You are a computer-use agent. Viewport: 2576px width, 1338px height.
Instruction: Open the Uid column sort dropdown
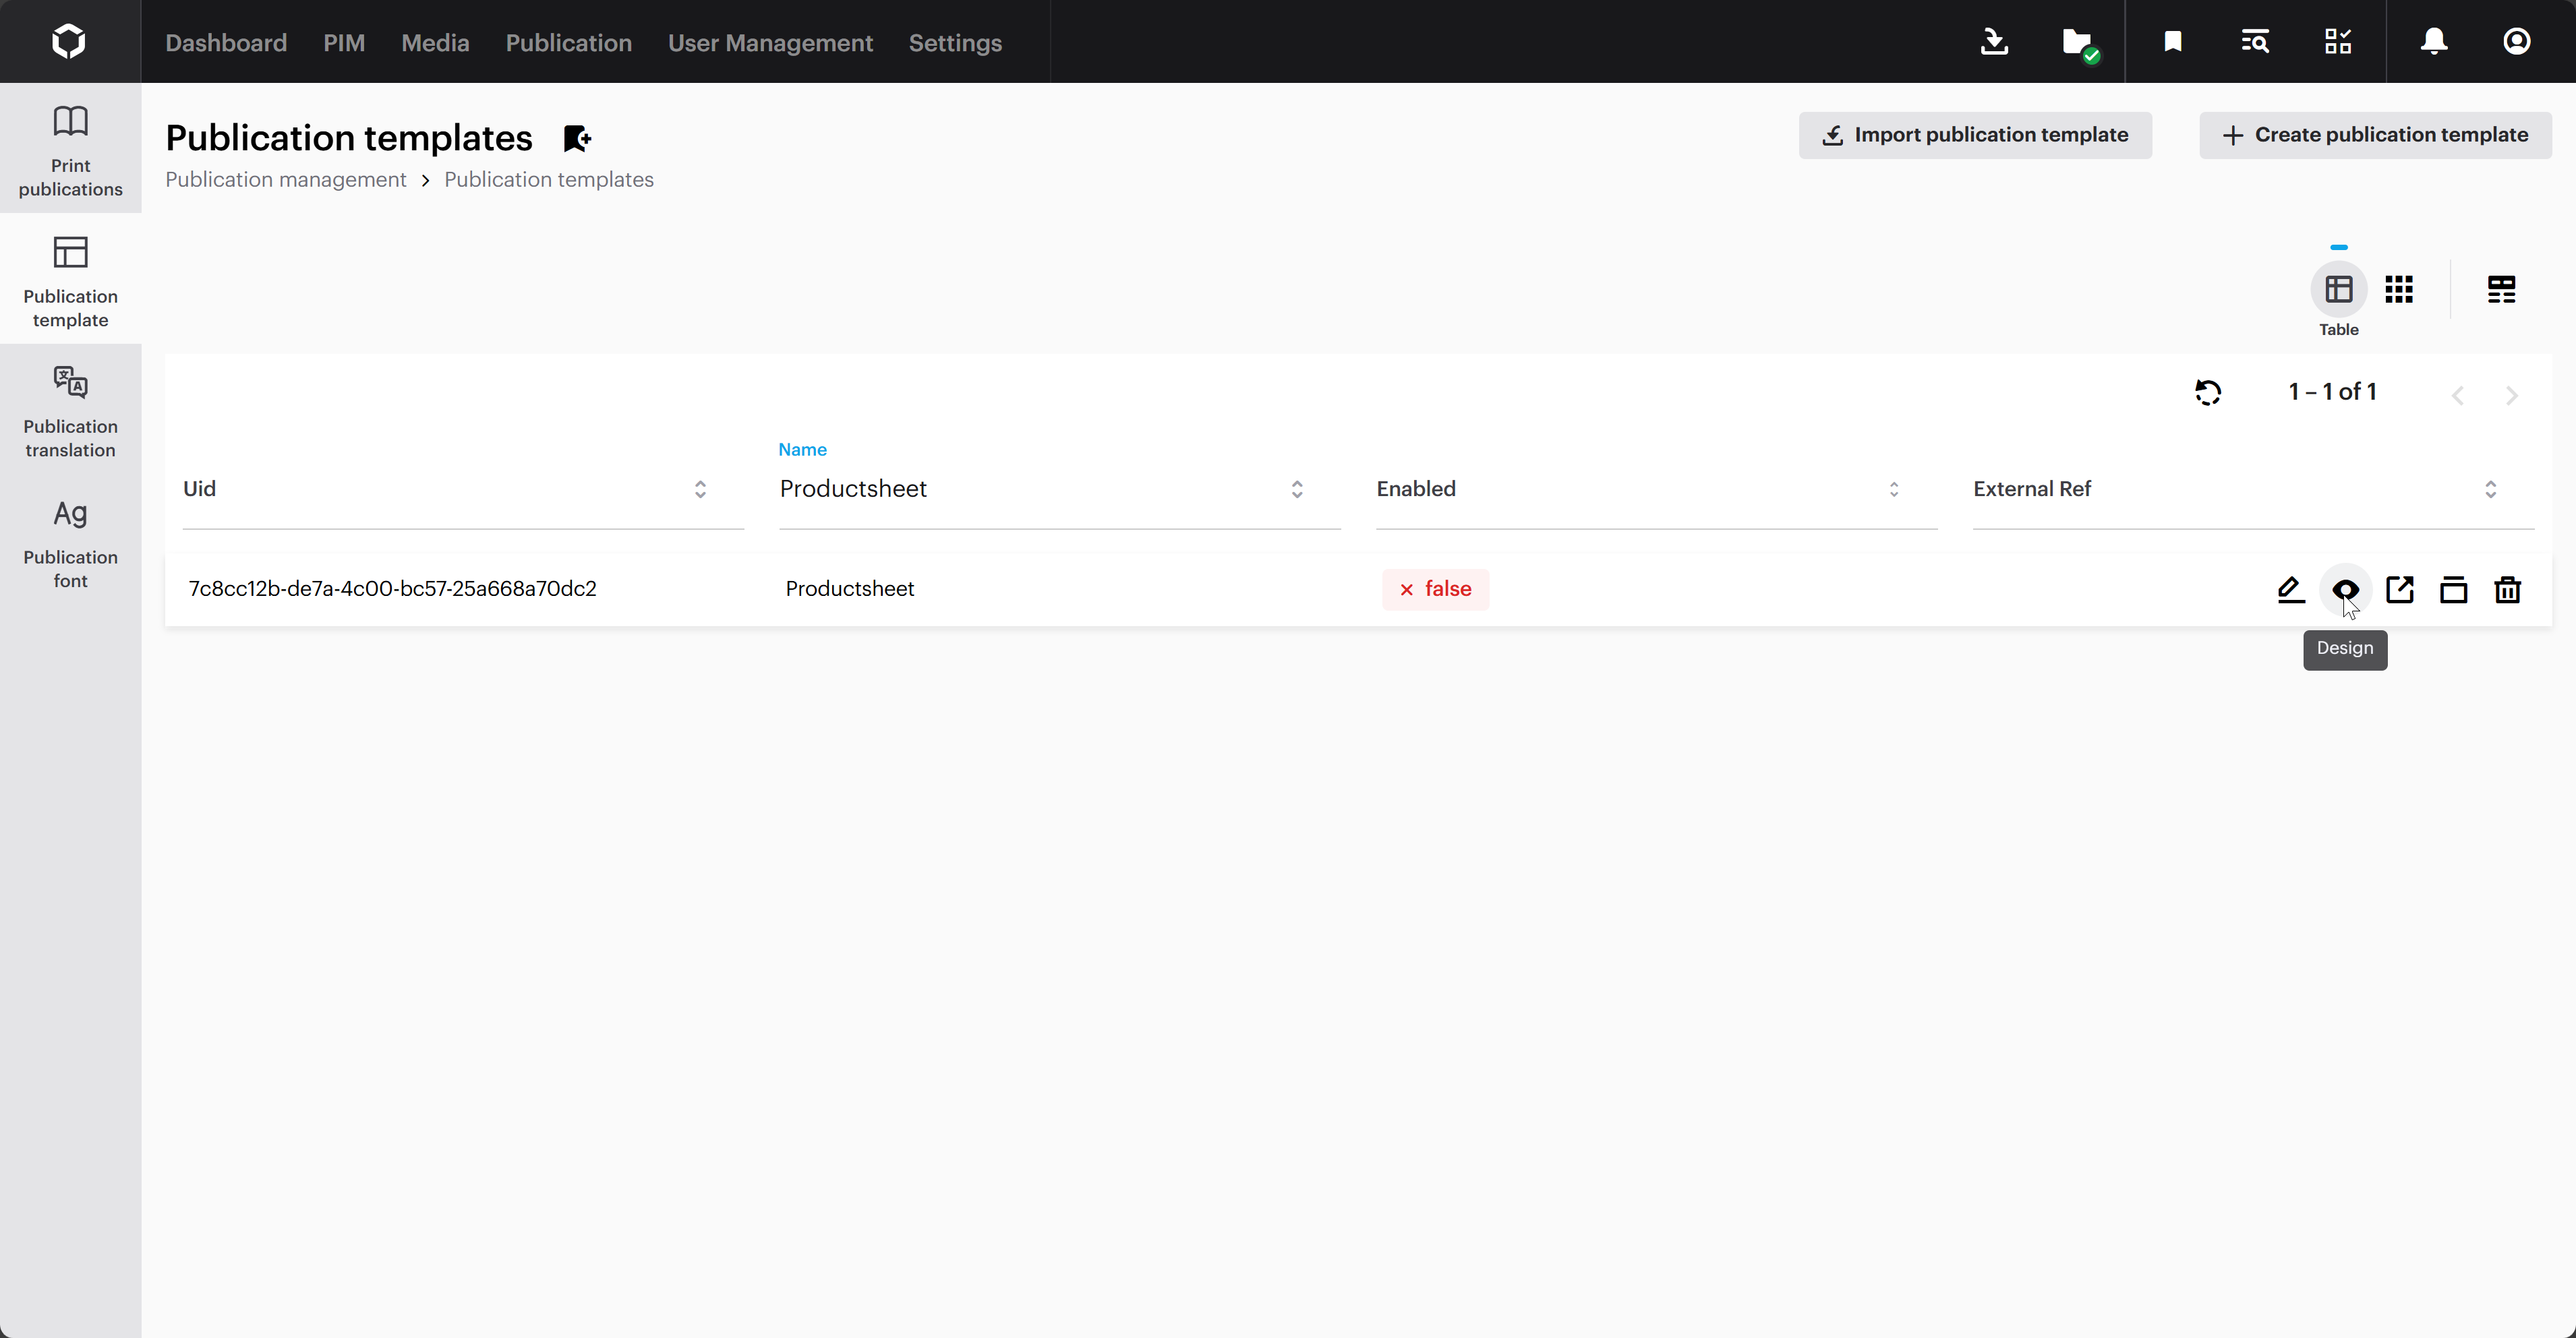click(700, 489)
